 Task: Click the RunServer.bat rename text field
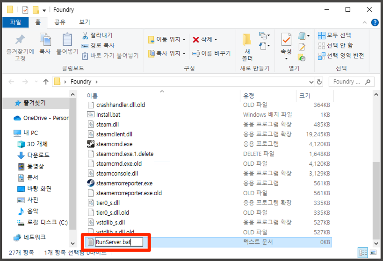119,242
